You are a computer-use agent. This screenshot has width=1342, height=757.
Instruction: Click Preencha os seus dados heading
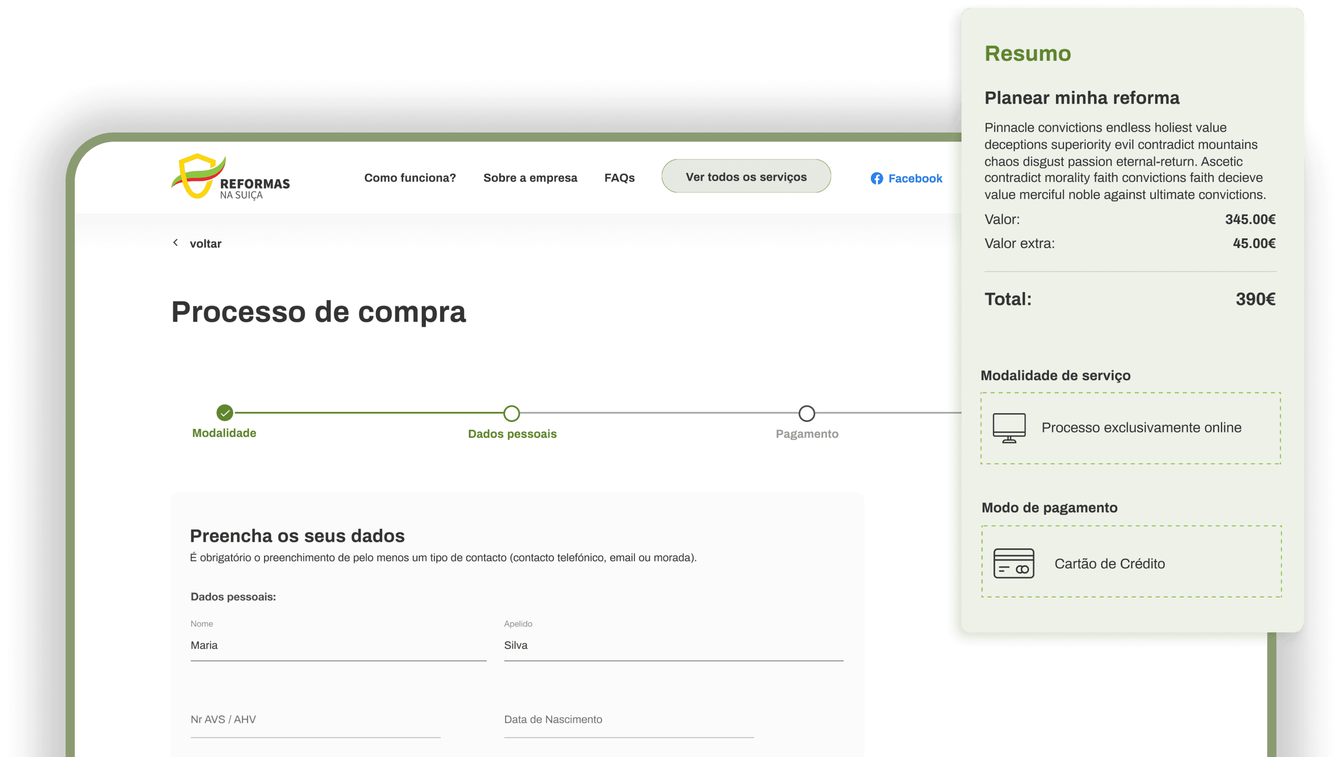(297, 536)
